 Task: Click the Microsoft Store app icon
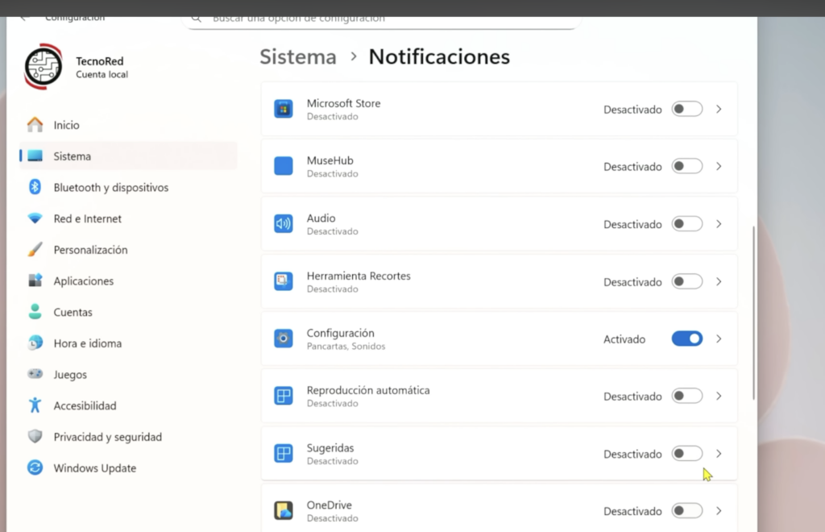click(283, 109)
